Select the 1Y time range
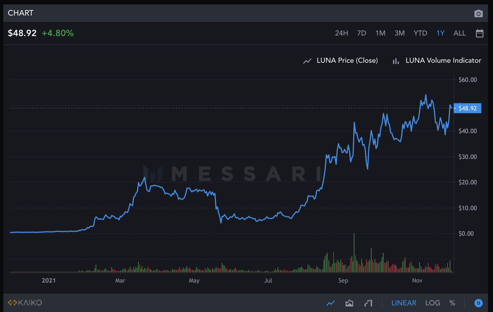493x312 pixels. [x=440, y=33]
